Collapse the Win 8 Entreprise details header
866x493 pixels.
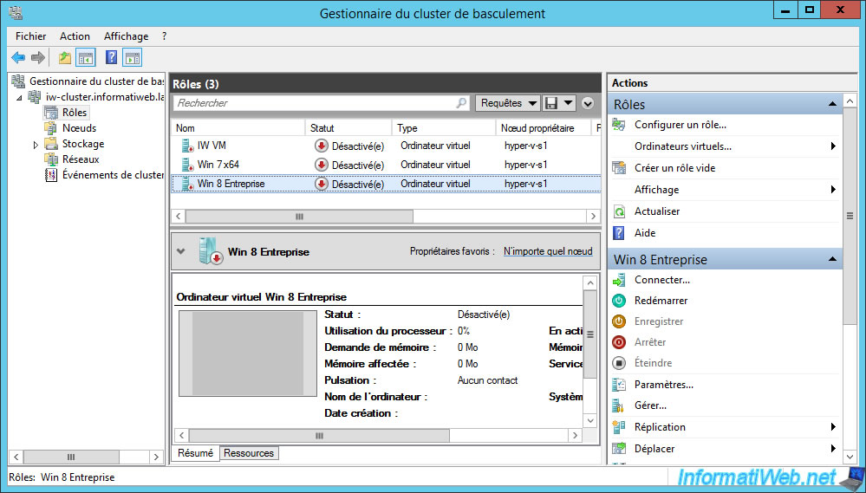pos(180,251)
